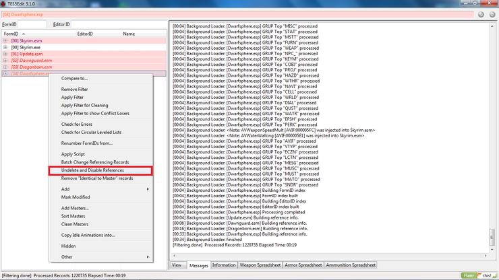The height and width of the screenshot is (280, 499).
Task: Click Check for Errors menu entry
Action: tap(77, 124)
